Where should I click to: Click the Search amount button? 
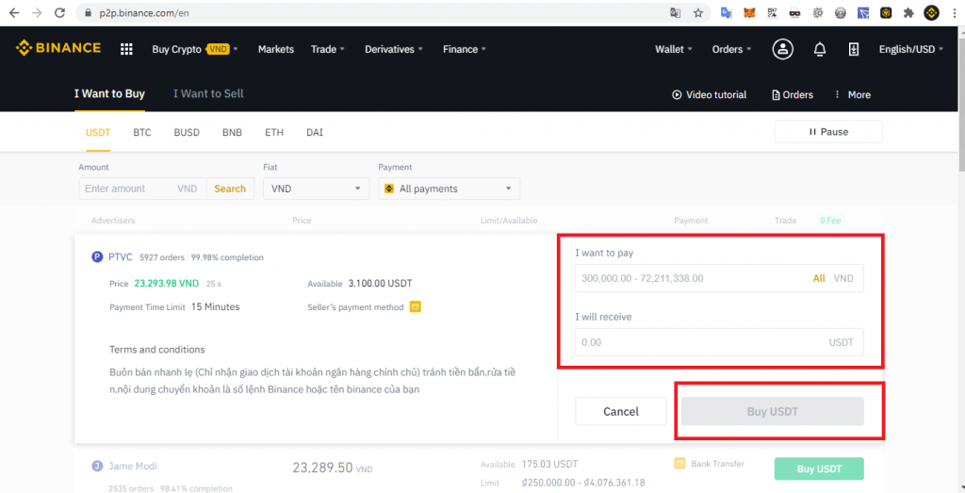(x=230, y=189)
